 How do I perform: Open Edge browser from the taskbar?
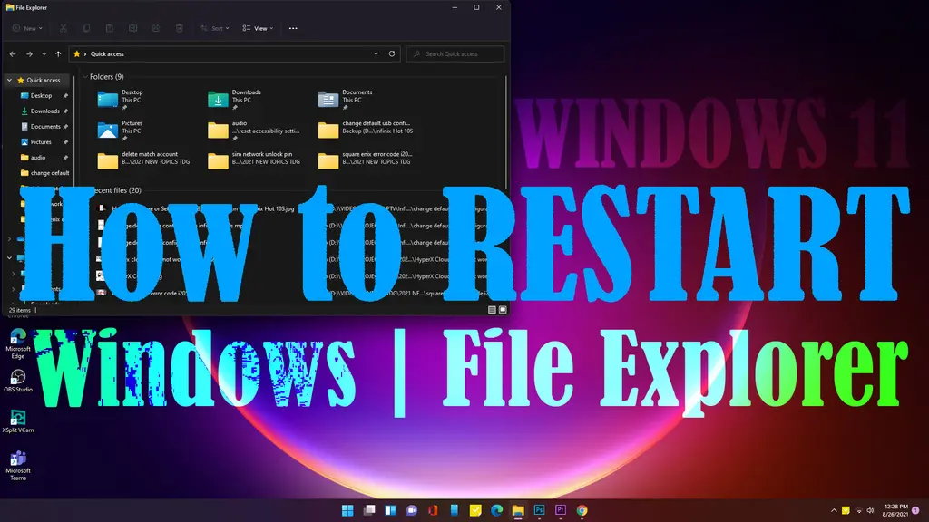pyautogui.click(x=496, y=510)
